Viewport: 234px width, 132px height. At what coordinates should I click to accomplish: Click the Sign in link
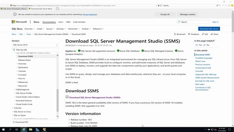coord(215,22)
